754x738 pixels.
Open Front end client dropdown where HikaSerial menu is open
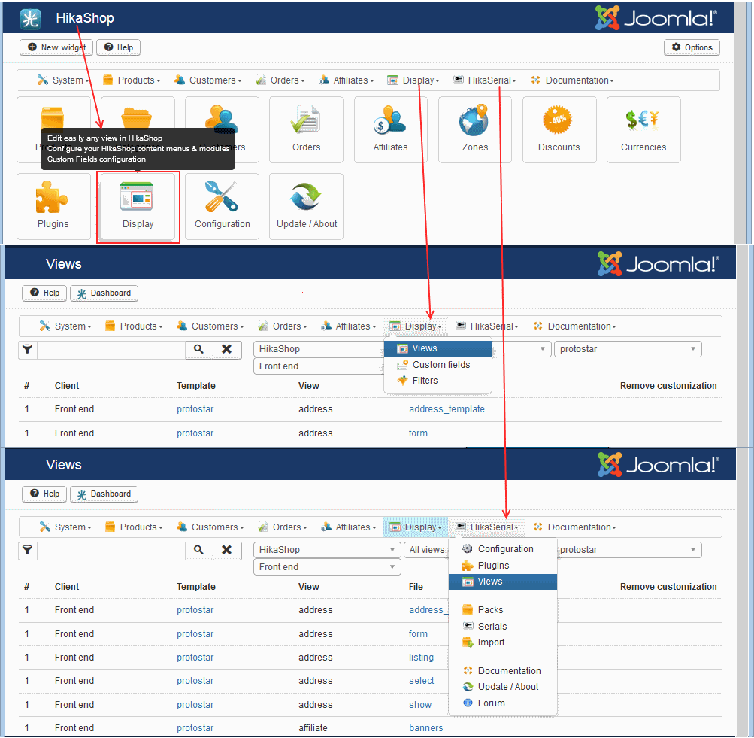pyautogui.click(x=327, y=567)
